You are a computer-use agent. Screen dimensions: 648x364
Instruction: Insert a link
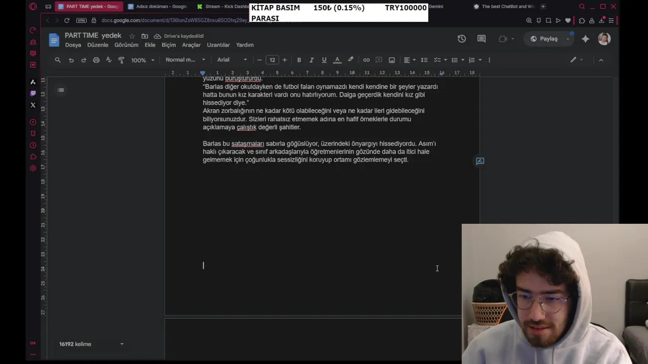367,60
